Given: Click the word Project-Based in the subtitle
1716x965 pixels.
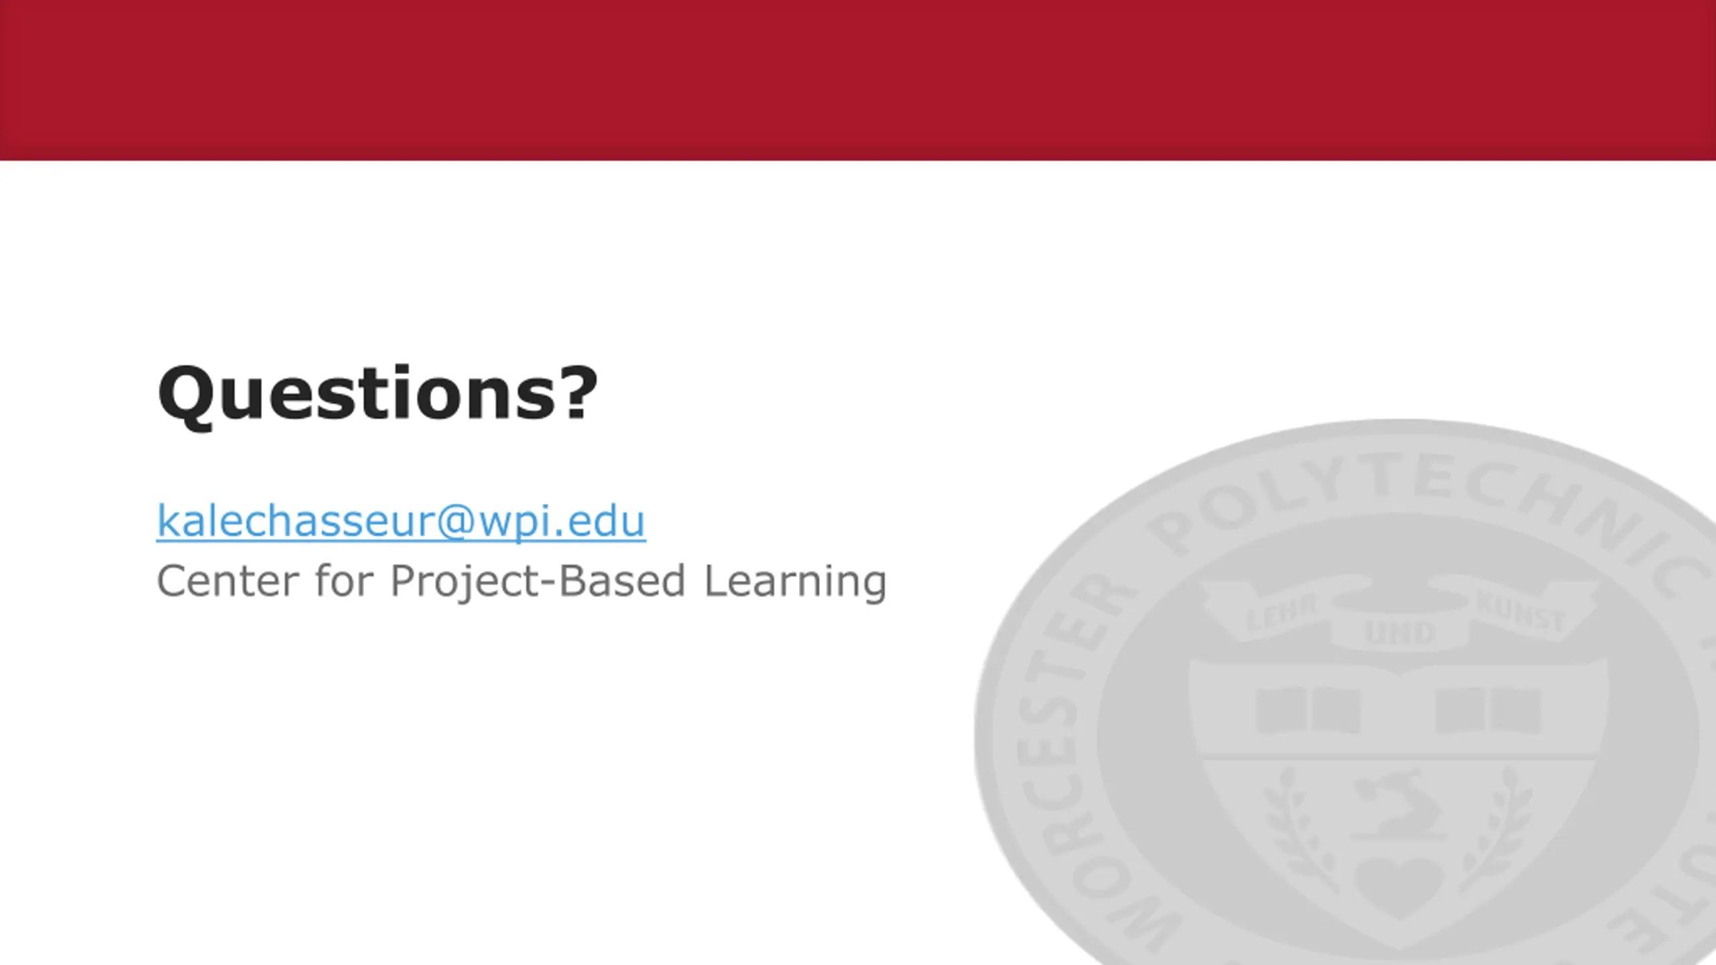Looking at the screenshot, I should coord(538,581).
